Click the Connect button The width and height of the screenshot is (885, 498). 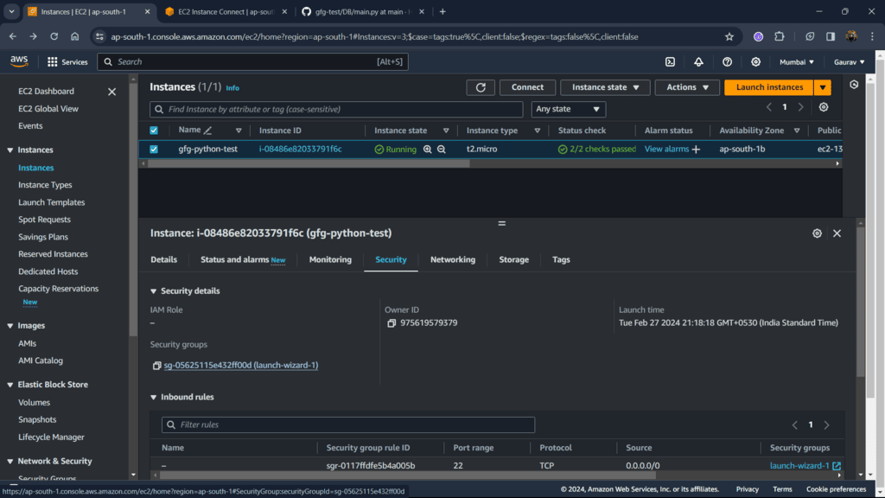(x=527, y=87)
